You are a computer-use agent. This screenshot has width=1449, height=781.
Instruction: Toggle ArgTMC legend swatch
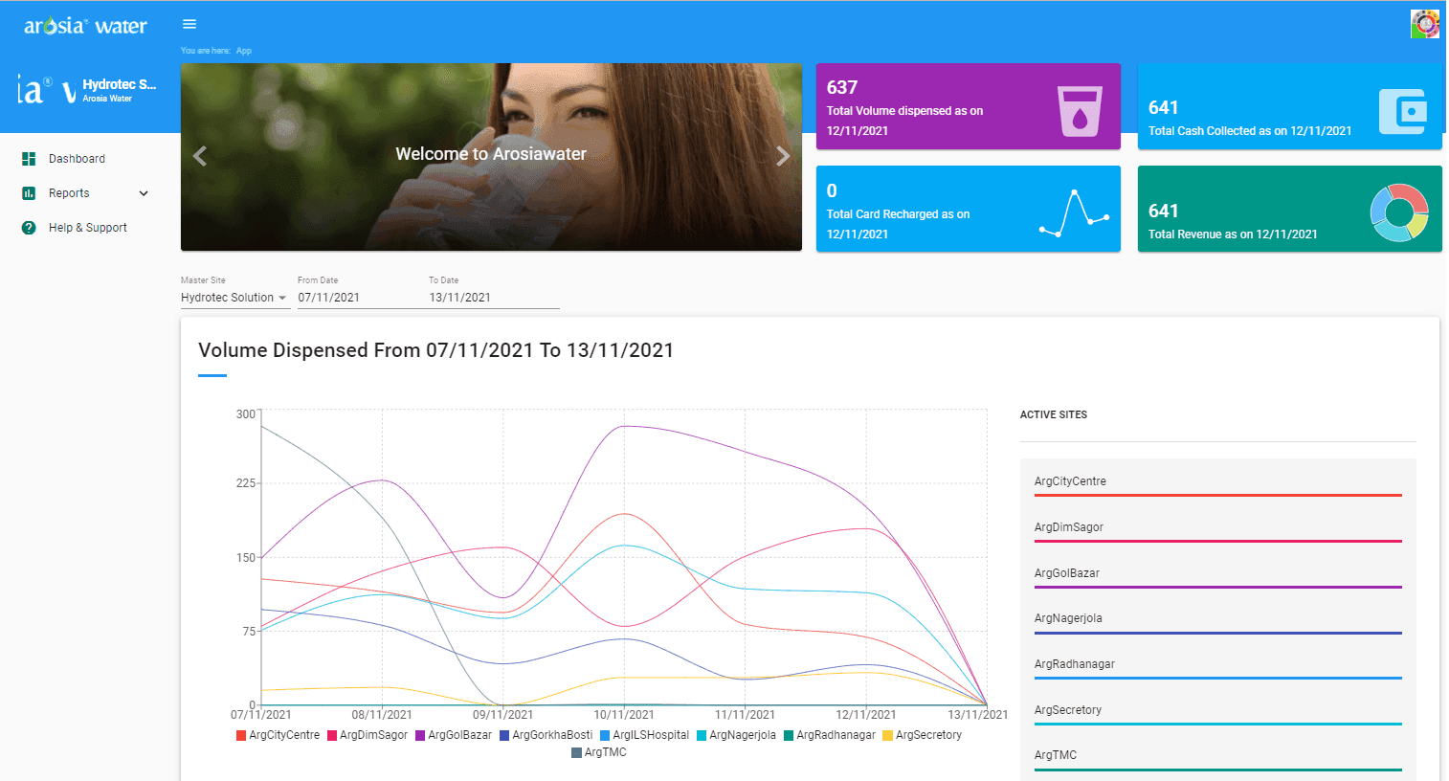coord(576,752)
